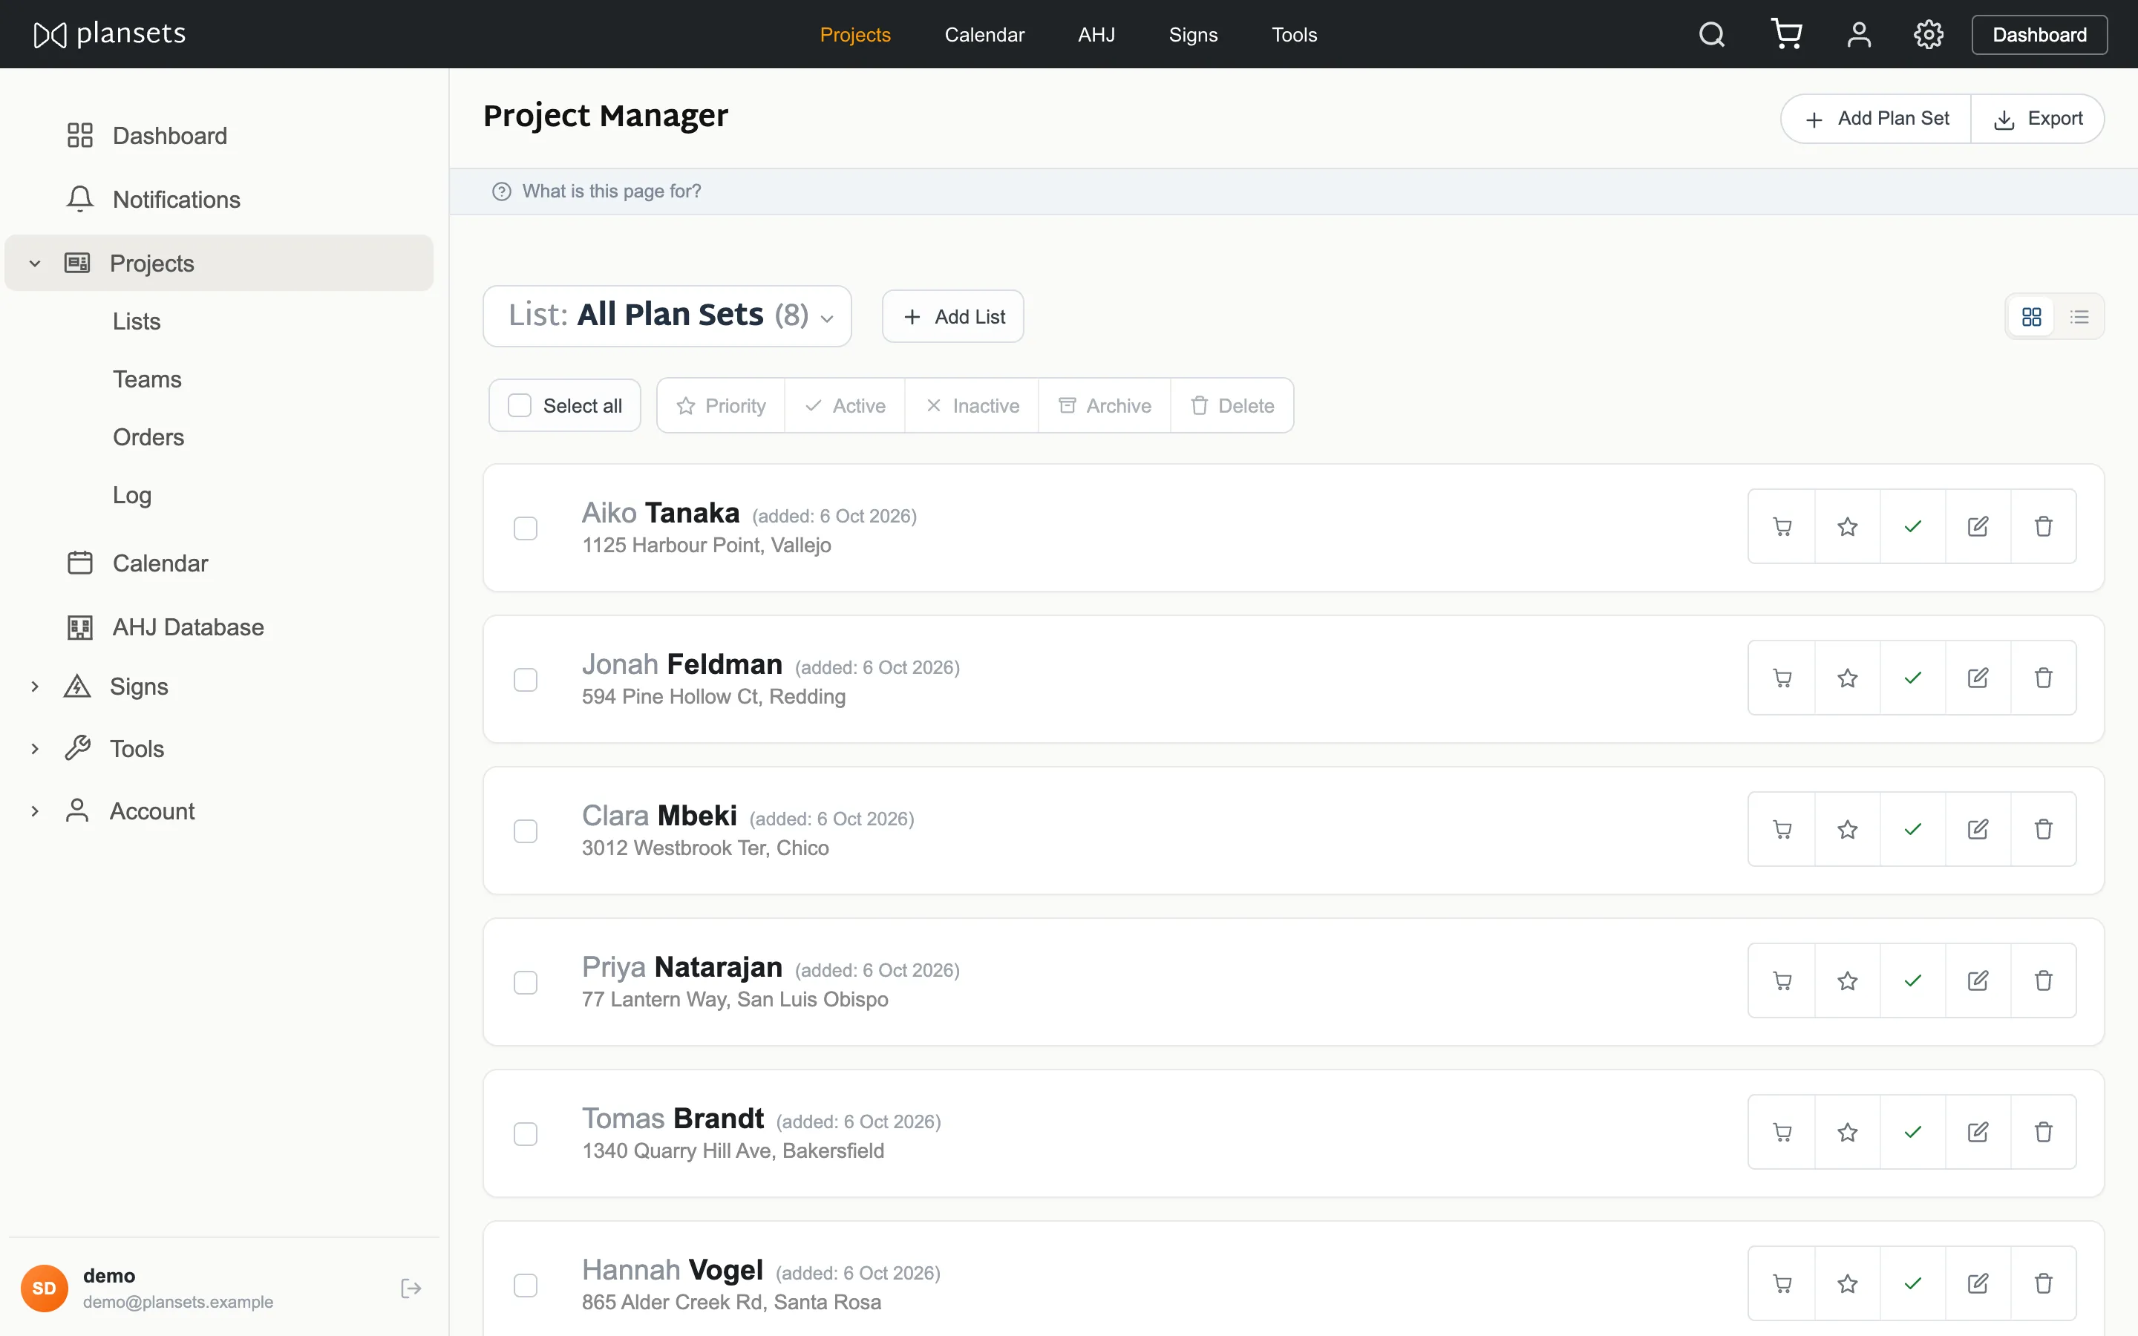This screenshot has width=2138, height=1336.
Task: Go to Orders in sidebar
Action: point(148,436)
